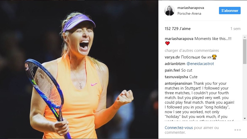This screenshot has width=247, height=139.
Task: Open commenter pain.feel's profile
Action: point(172,70)
